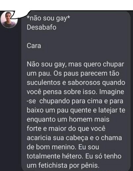Select the word 'Desabafo' in the message
Viewport: 133px width, 171px height.
click(41, 27)
